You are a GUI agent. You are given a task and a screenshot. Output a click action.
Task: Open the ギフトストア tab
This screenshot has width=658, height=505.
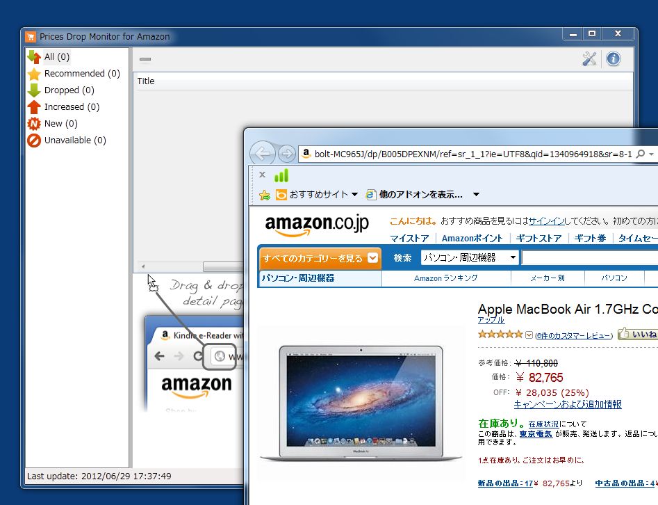click(538, 238)
